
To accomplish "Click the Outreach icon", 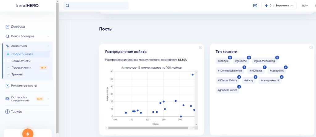I will pyautogui.click(x=7, y=99).
